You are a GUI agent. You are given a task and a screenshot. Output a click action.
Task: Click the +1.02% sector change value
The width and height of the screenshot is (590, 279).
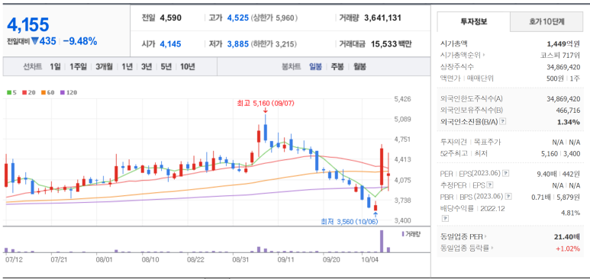click(568, 249)
